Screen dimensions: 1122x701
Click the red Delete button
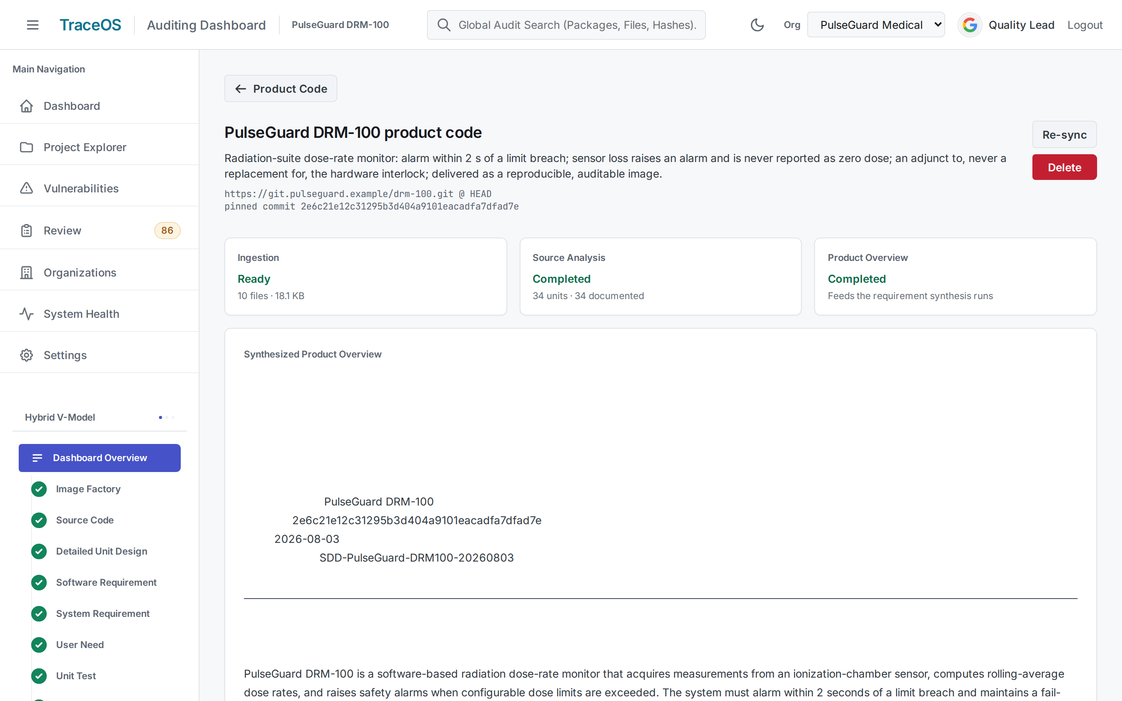[x=1064, y=167]
